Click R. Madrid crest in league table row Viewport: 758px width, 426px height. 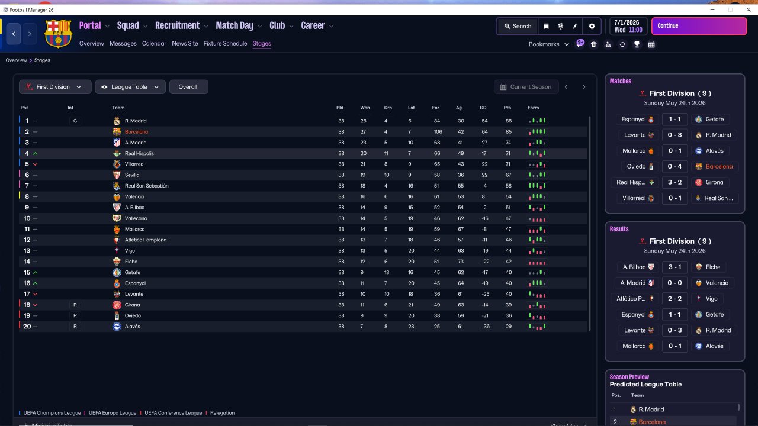pyautogui.click(x=117, y=121)
